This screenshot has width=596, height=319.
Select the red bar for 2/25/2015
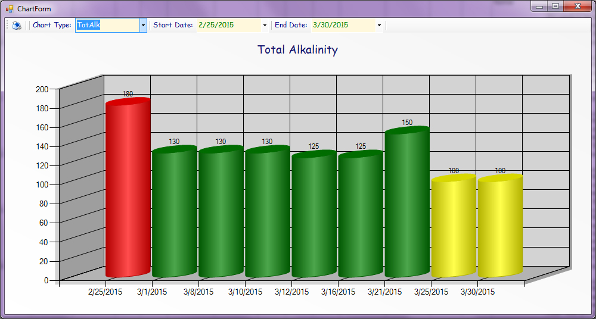click(x=128, y=187)
